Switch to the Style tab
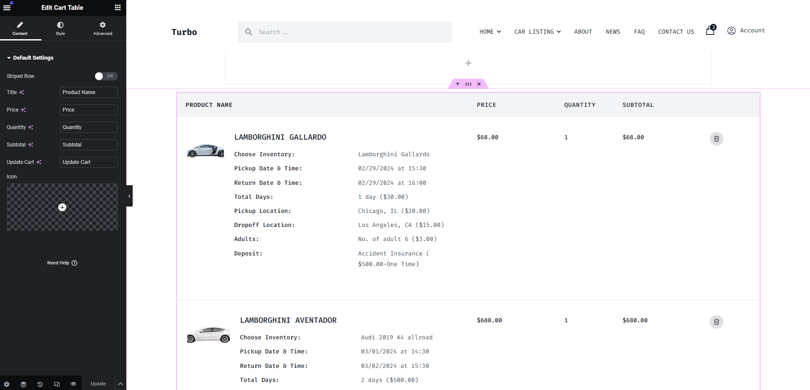The height and width of the screenshot is (390, 810). [60, 29]
